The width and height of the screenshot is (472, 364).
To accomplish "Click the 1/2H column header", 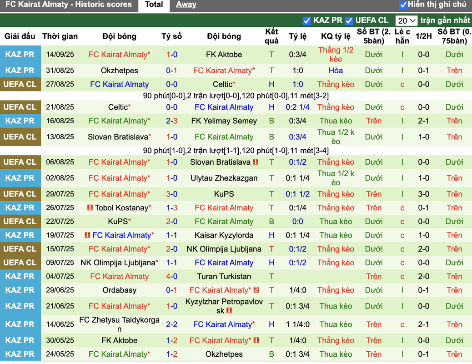I will 423,36.
